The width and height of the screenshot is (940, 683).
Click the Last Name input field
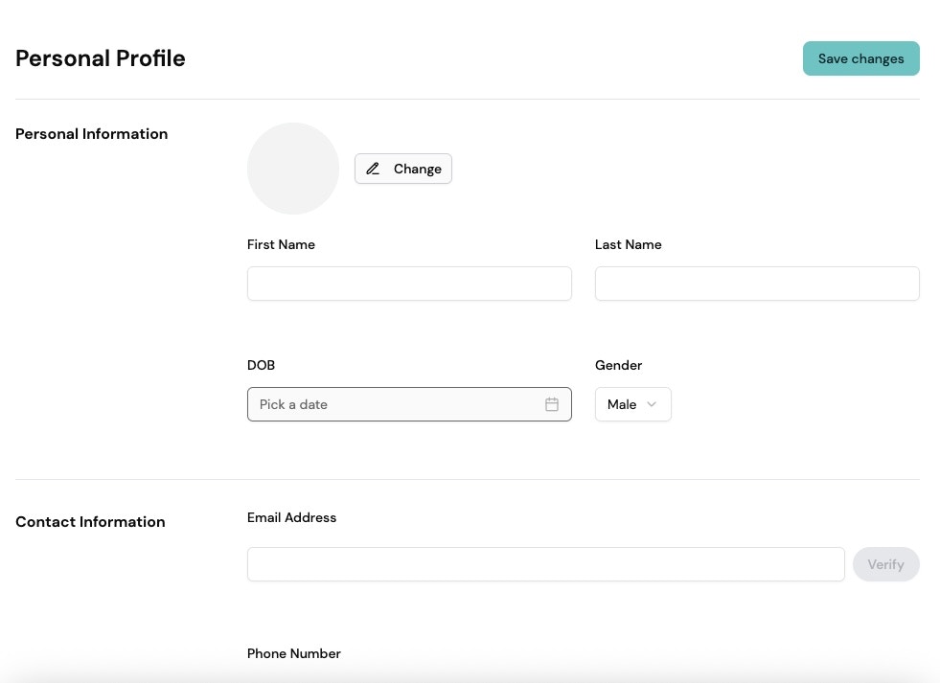pos(757,284)
